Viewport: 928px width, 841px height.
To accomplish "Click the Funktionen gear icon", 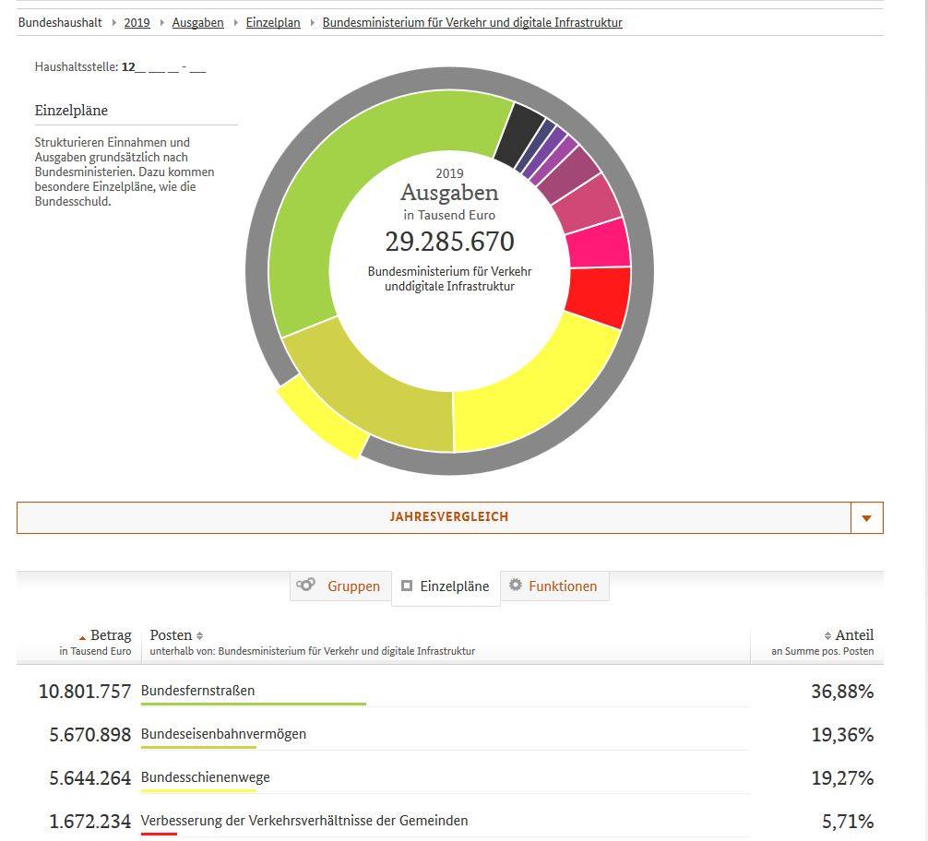I will tap(516, 585).
